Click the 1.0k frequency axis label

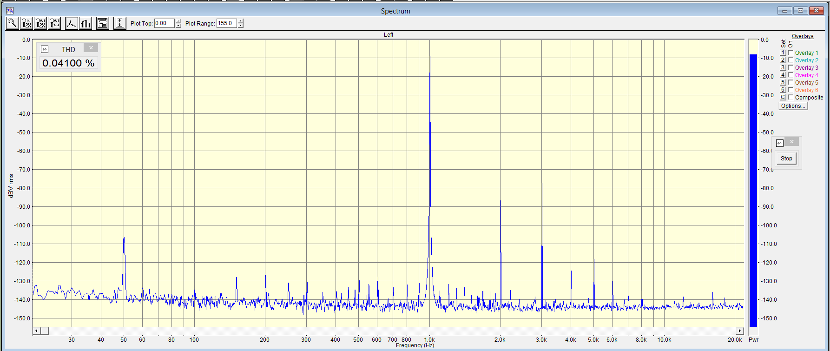click(x=429, y=340)
